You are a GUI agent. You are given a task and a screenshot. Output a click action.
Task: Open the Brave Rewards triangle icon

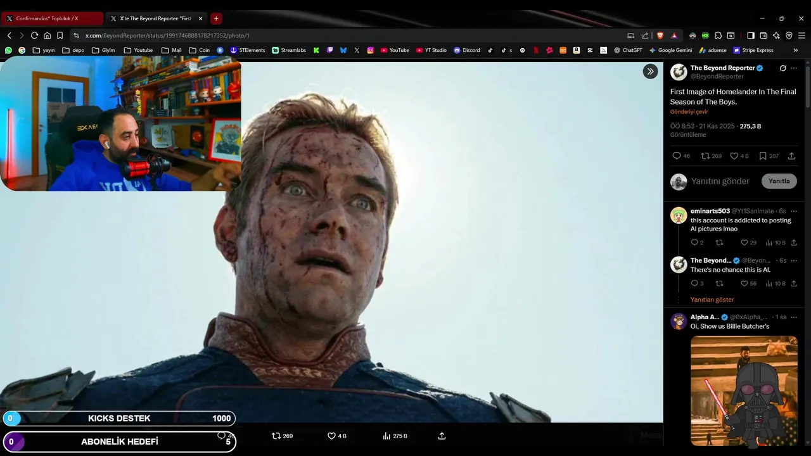[674, 35]
